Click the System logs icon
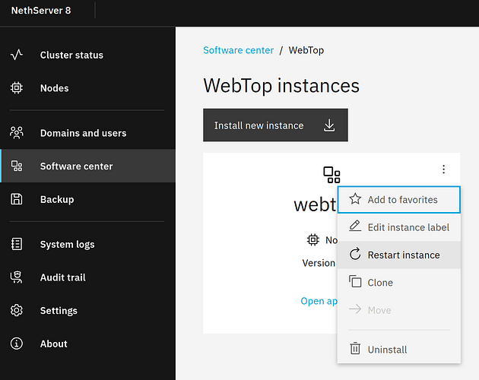This screenshot has height=380, width=479. (17, 244)
